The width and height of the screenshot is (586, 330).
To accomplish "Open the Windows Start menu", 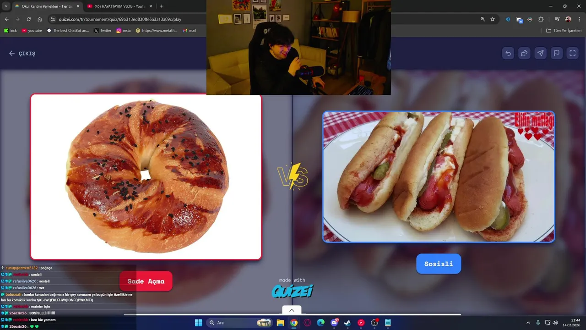I will pos(198,323).
